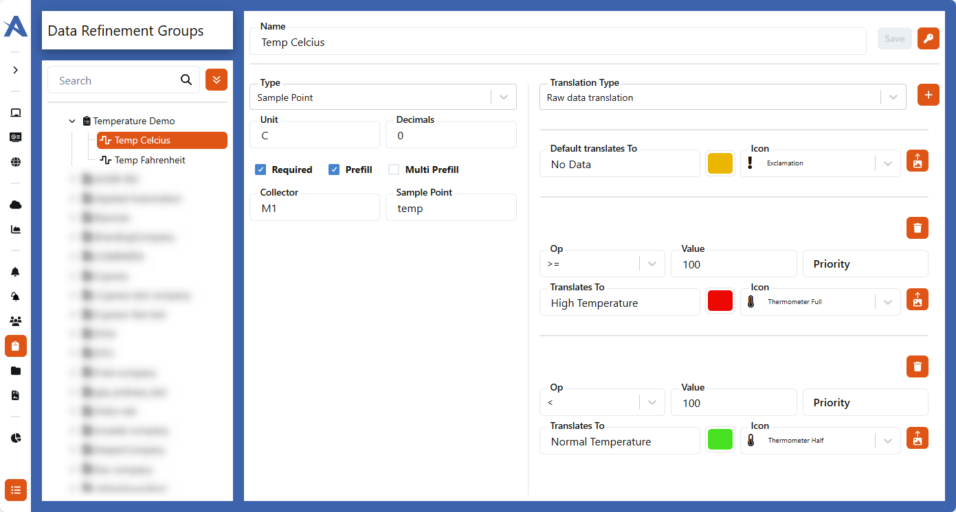Click the Name input field

[557, 42]
